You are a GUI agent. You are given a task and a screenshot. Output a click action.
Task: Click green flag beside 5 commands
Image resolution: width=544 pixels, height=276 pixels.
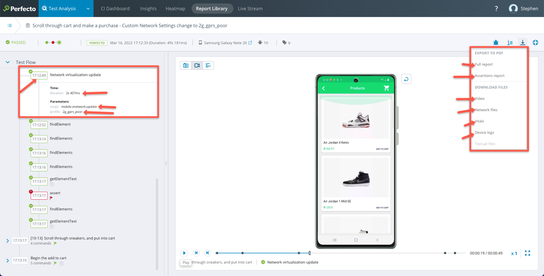coord(55,263)
